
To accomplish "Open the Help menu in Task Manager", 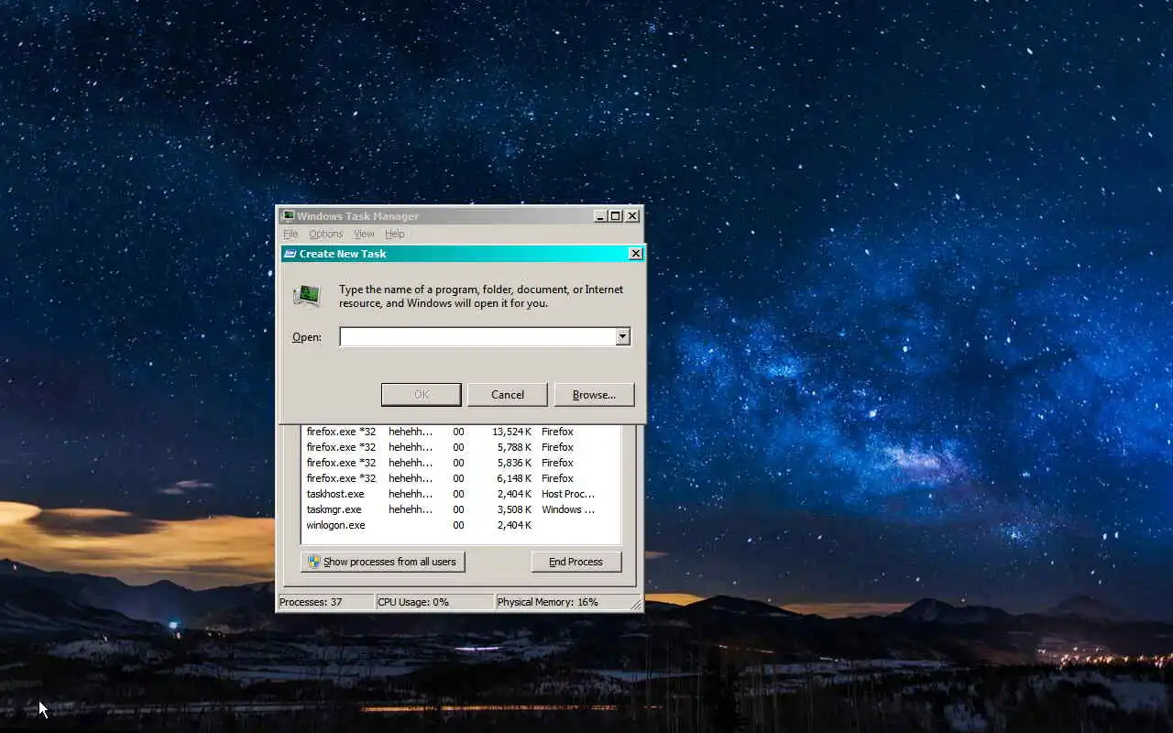I will (395, 235).
